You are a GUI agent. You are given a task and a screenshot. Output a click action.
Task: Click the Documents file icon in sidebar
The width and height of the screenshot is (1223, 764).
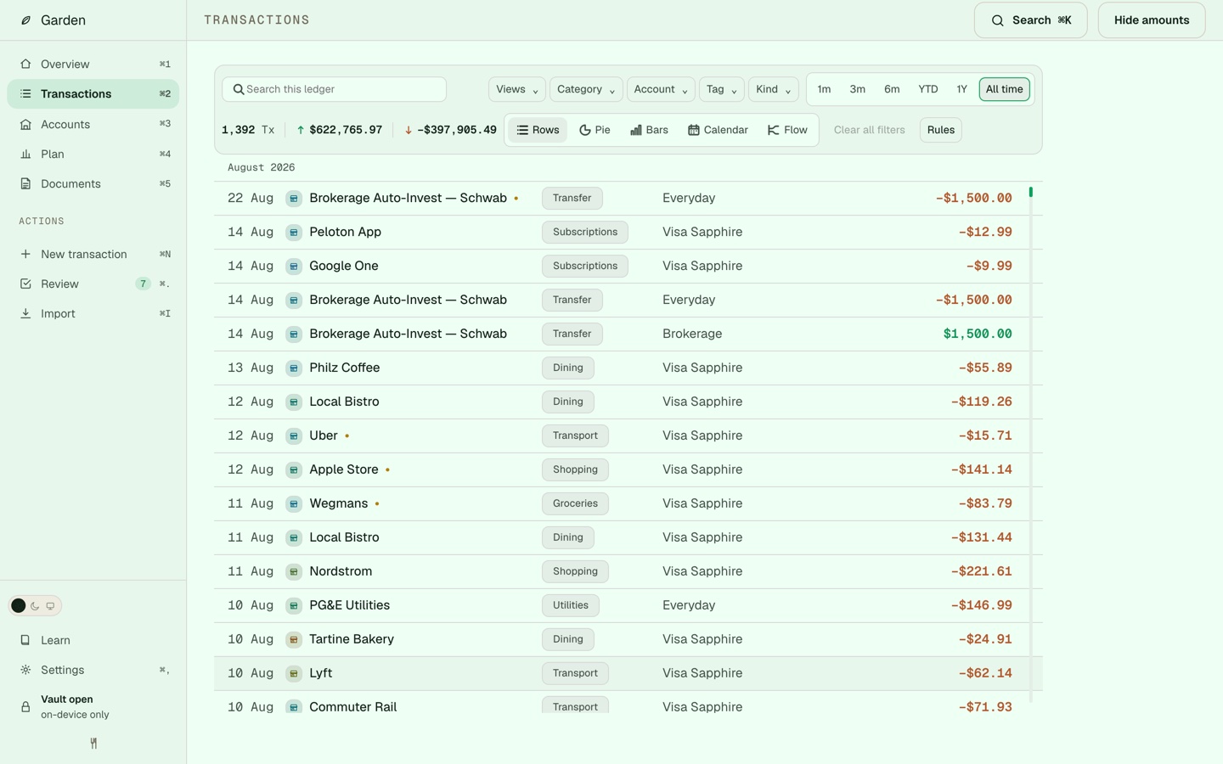pos(25,183)
